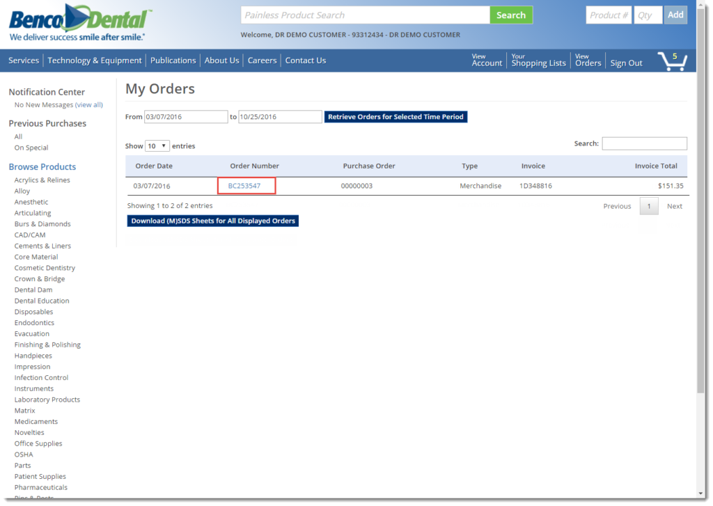Click the Add button in the header
Screen dimensions: 713x506
(x=675, y=15)
